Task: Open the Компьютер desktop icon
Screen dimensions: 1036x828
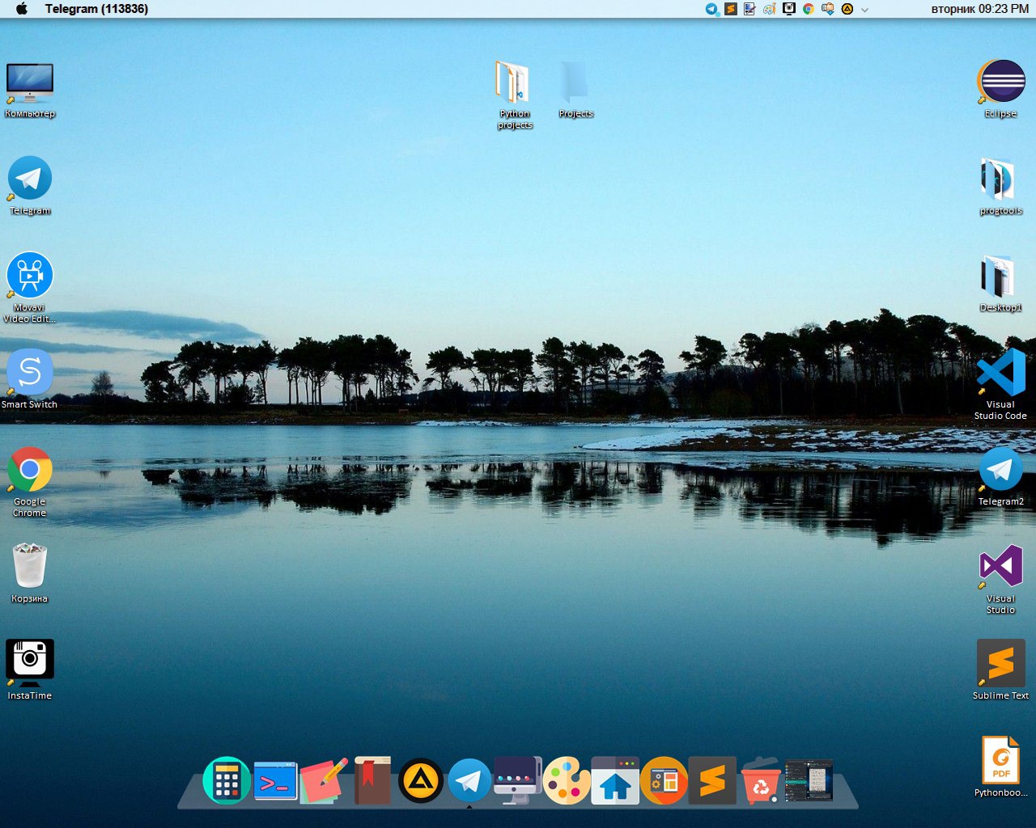Action: point(30,89)
